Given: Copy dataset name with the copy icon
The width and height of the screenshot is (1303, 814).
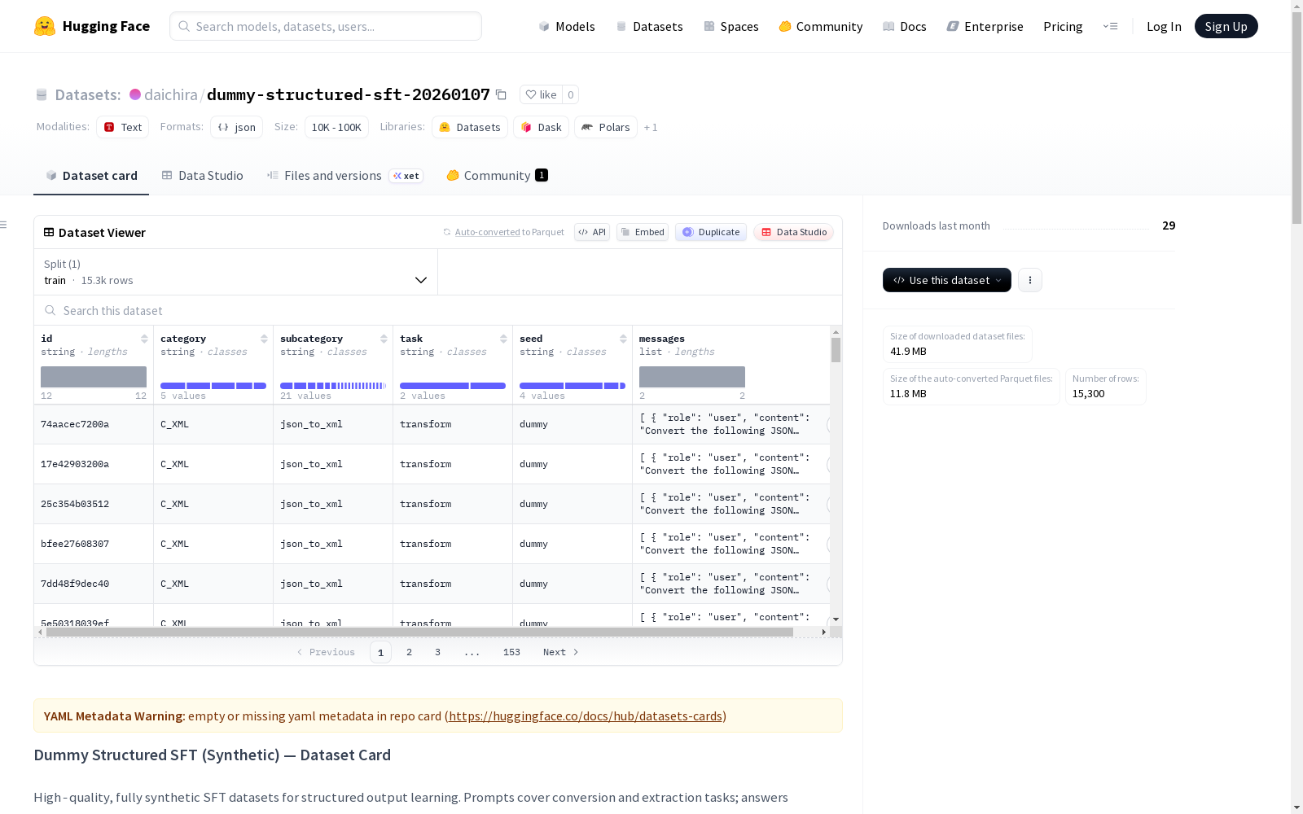Looking at the screenshot, I should click(x=502, y=95).
